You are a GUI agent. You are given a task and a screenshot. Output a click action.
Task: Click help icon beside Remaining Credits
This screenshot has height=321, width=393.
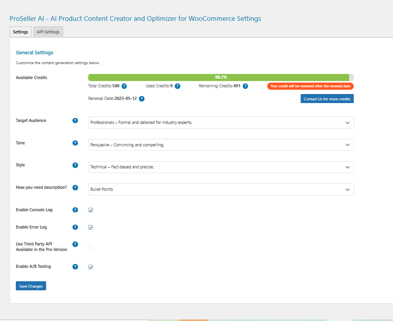[x=245, y=86]
